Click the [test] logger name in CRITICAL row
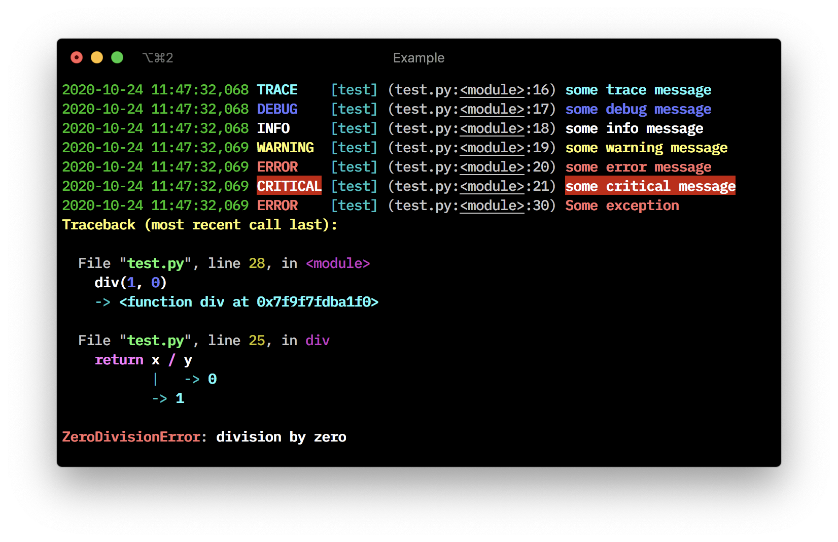Screen dimensions: 838x542 pyautogui.click(x=354, y=186)
